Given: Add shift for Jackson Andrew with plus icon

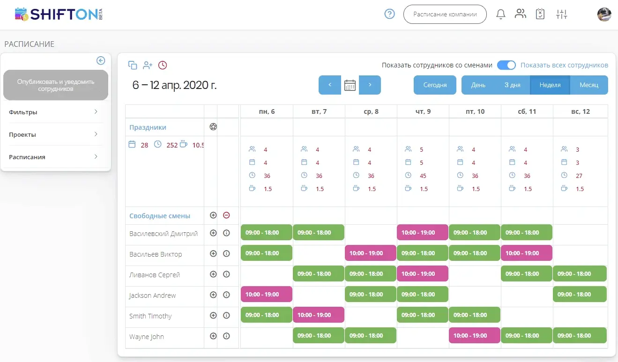Looking at the screenshot, I should click(213, 295).
